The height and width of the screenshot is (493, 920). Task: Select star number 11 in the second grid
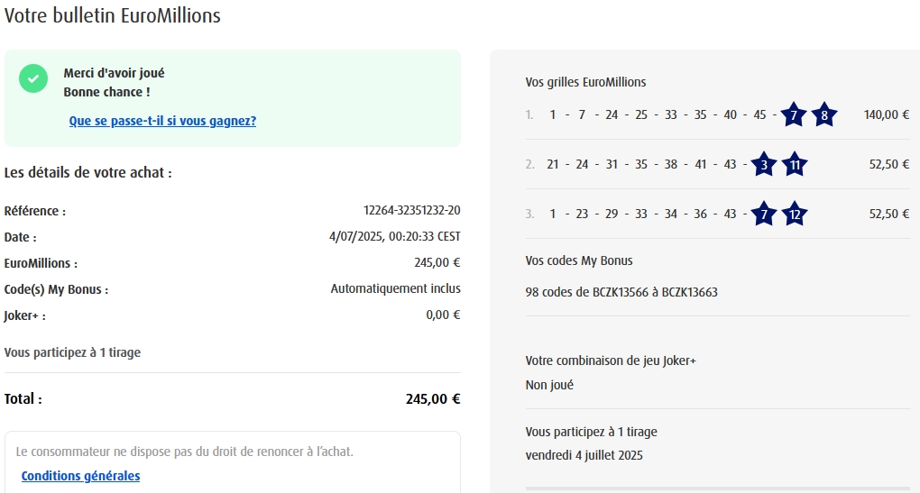(x=794, y=165)
